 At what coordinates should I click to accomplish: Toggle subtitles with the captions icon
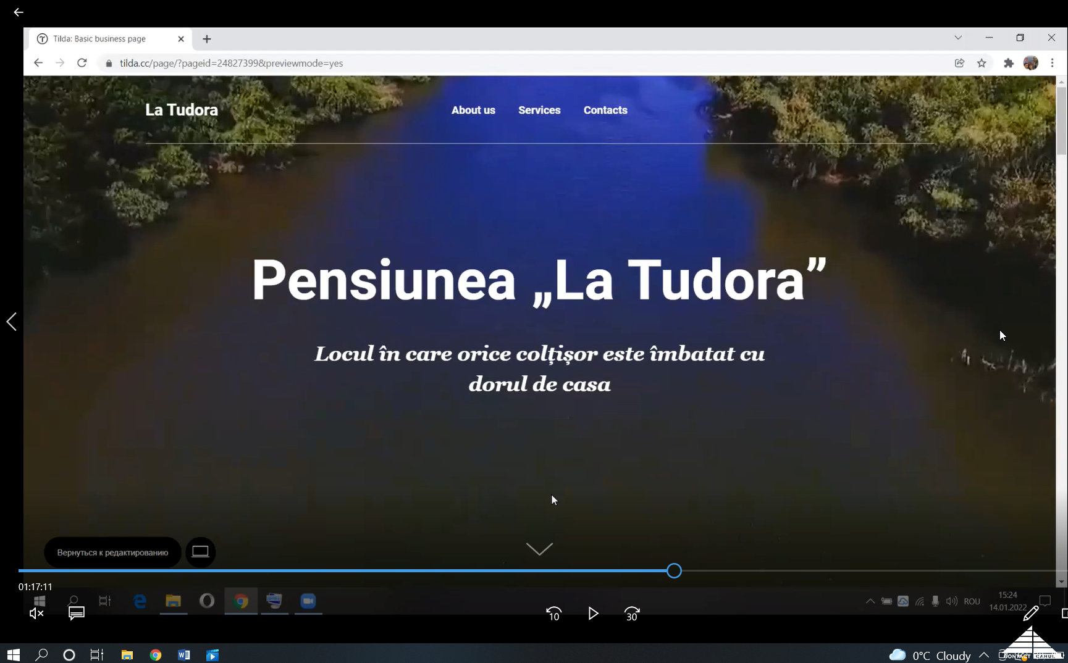[x=77, y=613]
